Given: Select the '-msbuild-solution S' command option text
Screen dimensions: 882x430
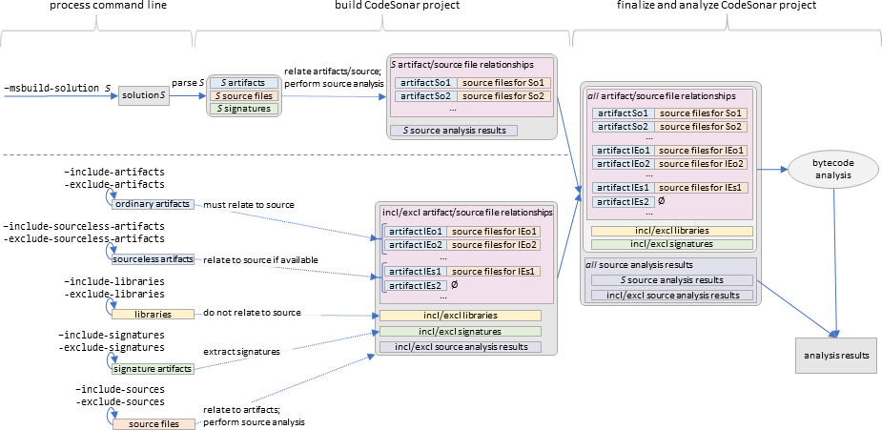Looking at the screenshot, I should click(57, 89).
